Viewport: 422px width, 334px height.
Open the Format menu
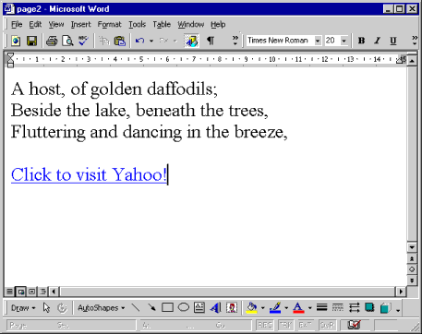click(109, 24)
